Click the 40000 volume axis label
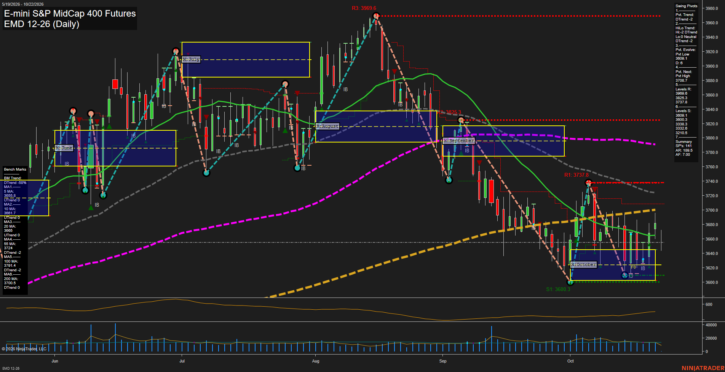This screenshot has width=725, height=372. (711, 325)
